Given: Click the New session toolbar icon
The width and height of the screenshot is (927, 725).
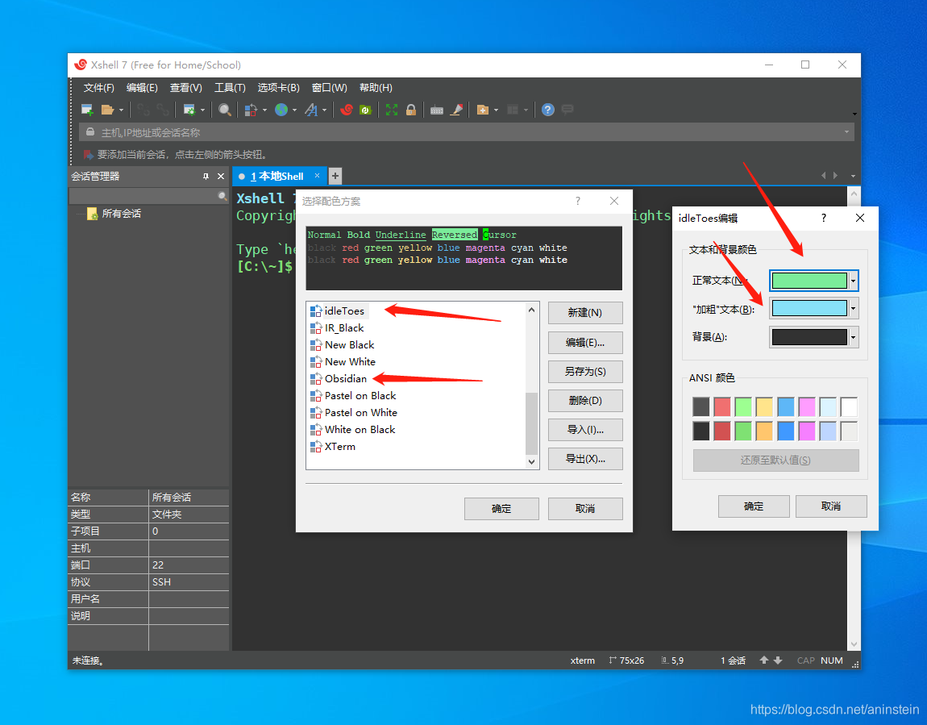Looking at the screenshot, I should pyautogui.click(x=87, y=110).
